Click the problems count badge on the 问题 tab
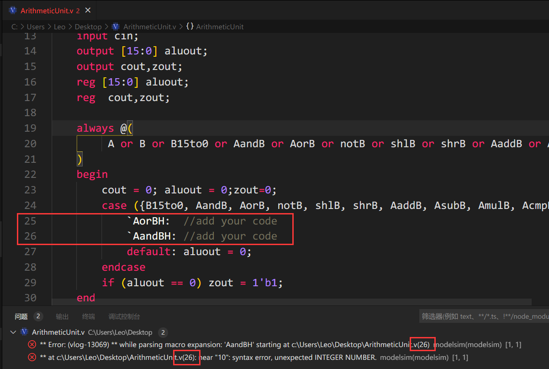Screen dimensions: 549x369 tap(38, 316)
